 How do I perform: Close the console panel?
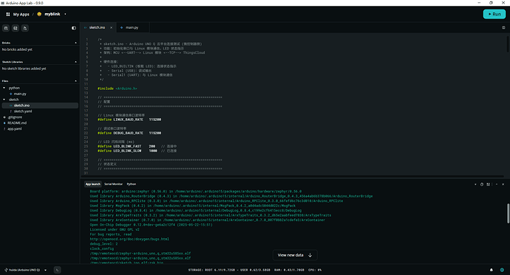[503, 184]
